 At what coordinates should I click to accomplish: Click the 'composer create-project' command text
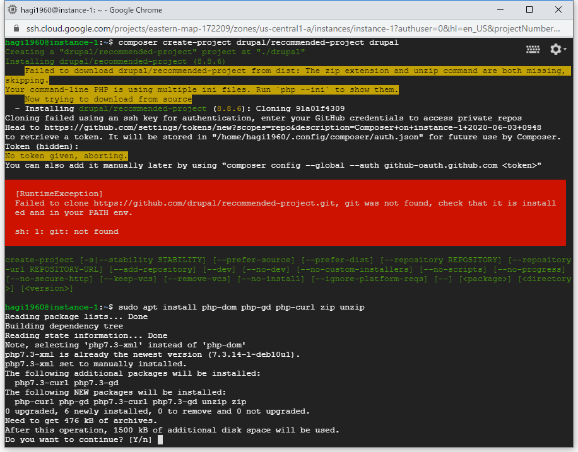coord(259,43)
